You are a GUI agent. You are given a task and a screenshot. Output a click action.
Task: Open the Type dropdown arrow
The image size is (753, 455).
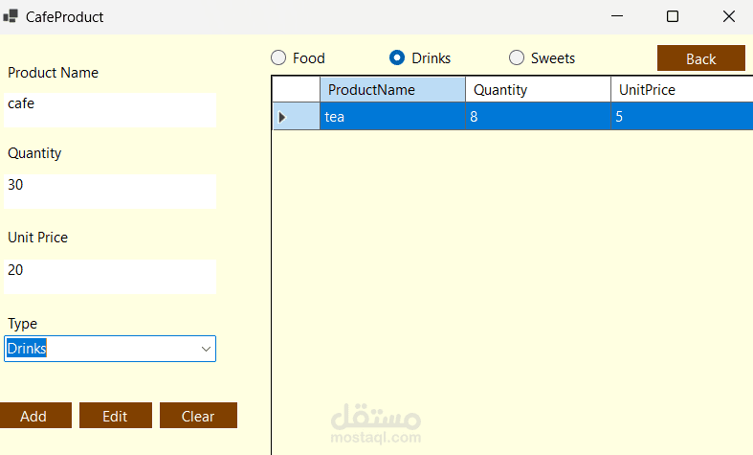[206, 349]
